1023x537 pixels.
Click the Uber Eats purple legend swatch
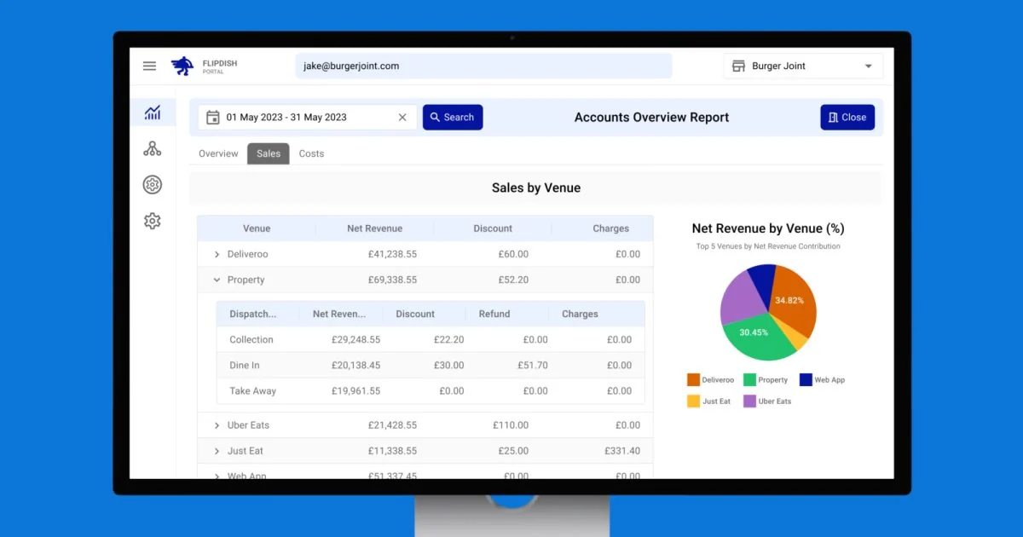749,401
